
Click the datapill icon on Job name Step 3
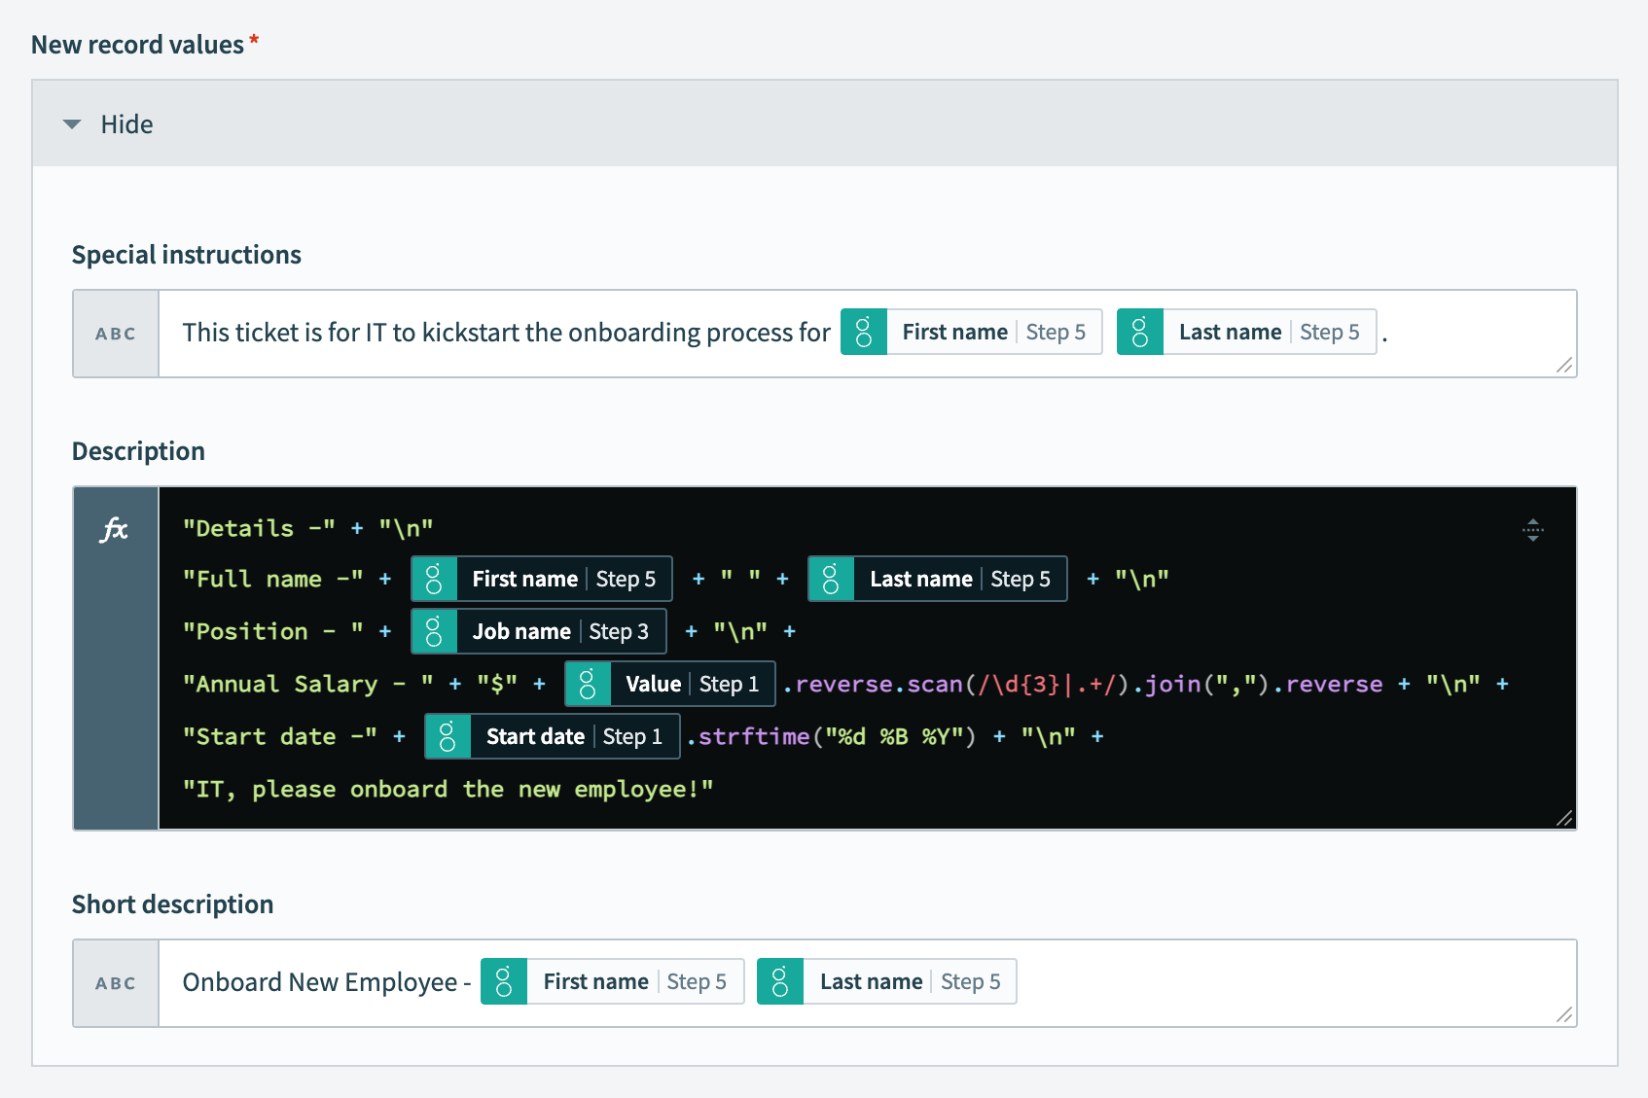(x=434, y=630)
